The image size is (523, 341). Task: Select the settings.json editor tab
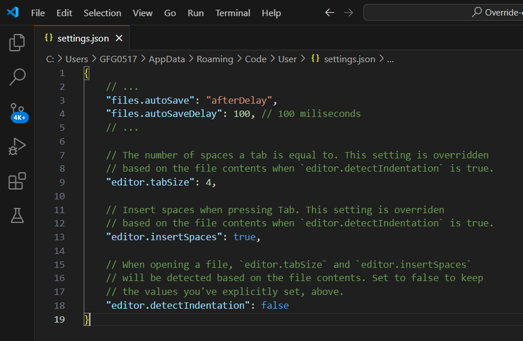point(80,39)
